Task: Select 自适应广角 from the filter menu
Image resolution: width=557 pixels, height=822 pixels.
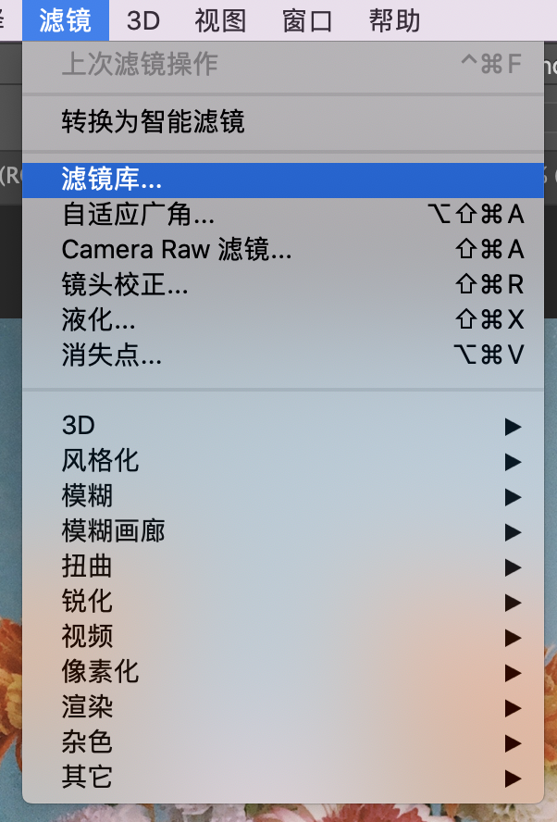Action: coord(138,215)
